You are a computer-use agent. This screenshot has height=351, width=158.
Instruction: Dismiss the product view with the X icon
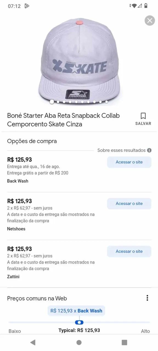[149, 20]
